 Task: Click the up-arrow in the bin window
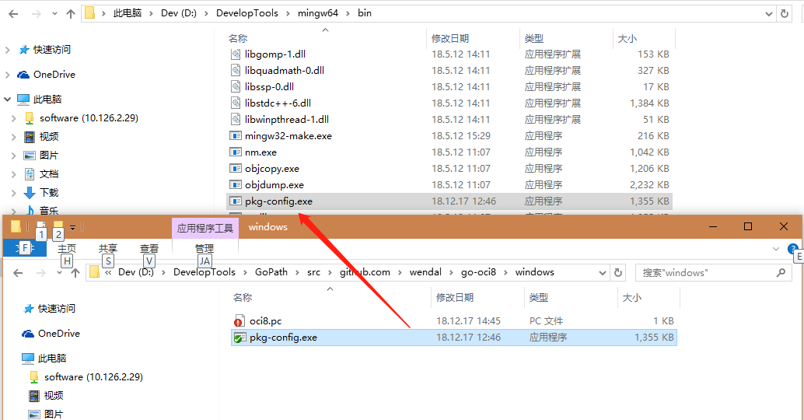coord(71,13)
